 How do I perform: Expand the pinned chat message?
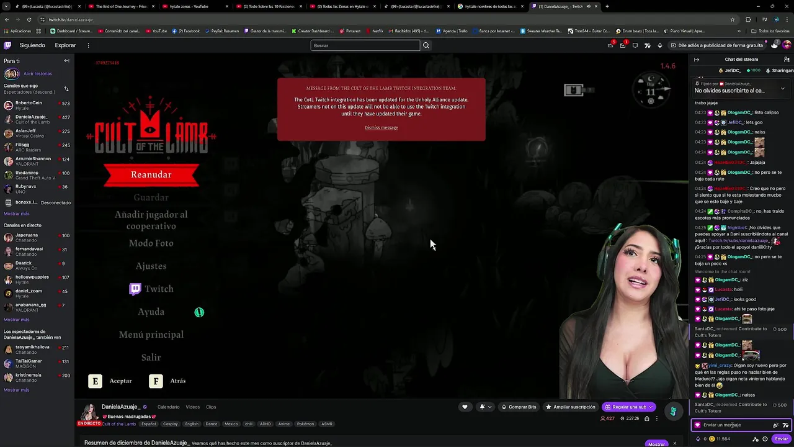[782, 88]
